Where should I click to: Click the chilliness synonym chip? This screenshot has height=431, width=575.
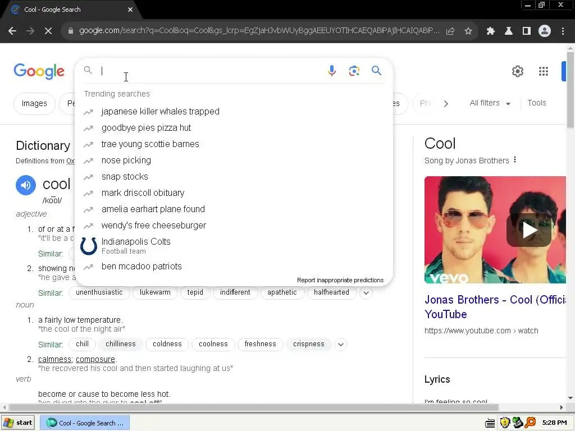click(x=121, y=344)
